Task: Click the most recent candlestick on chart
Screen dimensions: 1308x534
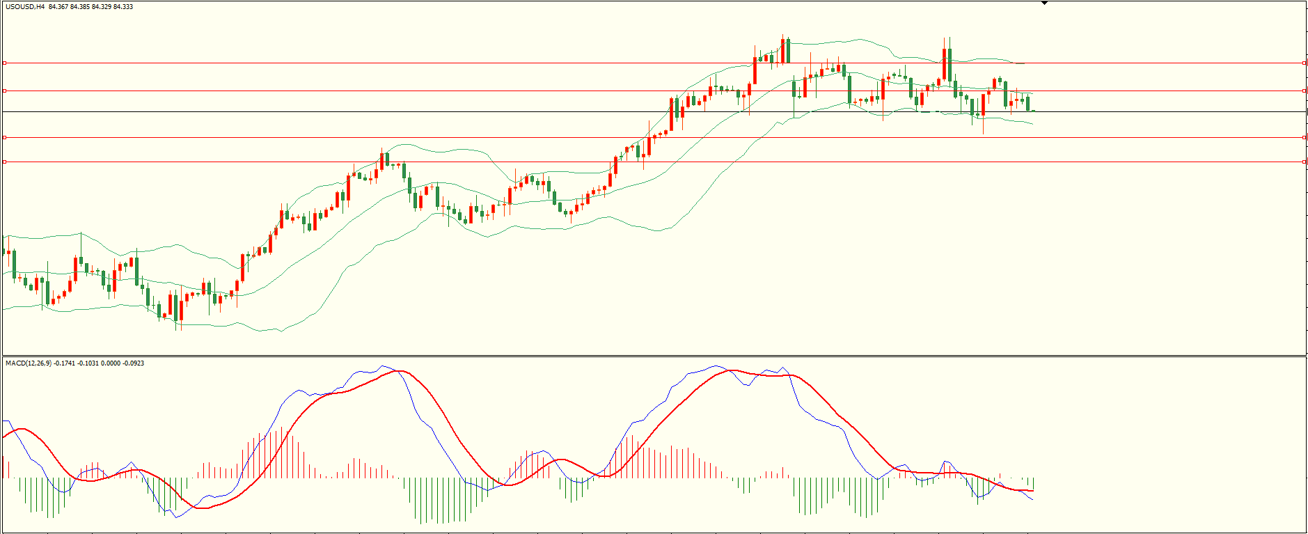Action: (x=1033, y=111)
